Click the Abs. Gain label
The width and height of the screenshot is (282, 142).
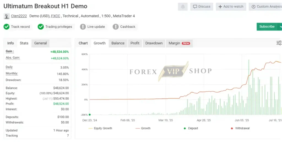(13, 58)
